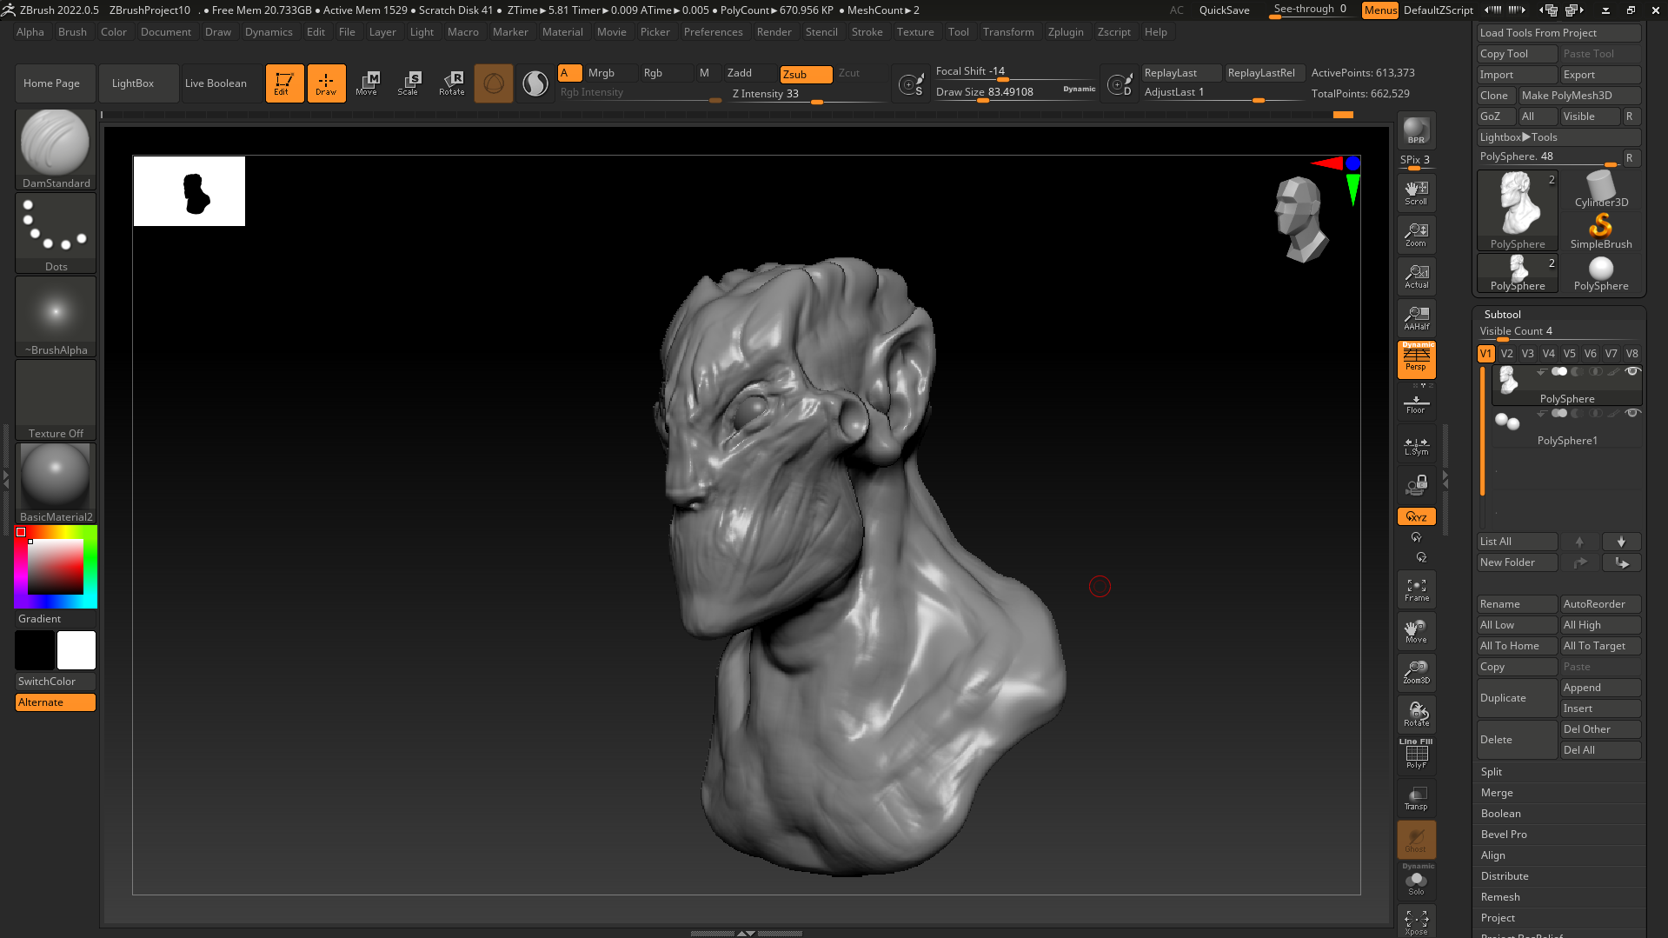Expand the Split subtool section
Image resolution: width=1668 pixels, height=938 pixels.
pyautogui.click(x=1492, y=772)
